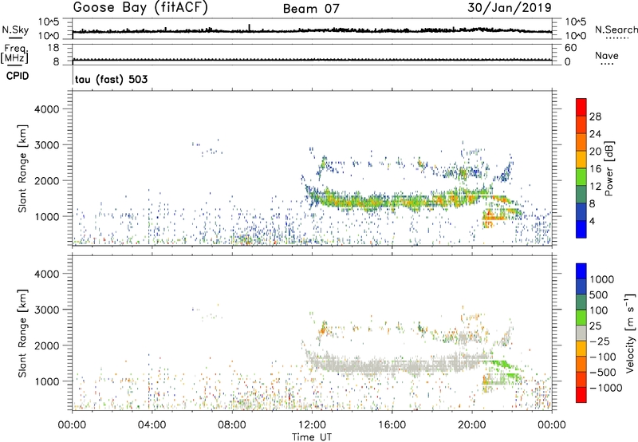This screenshot has width=638, height=442.
Task: Click the "N.Search" legend label
Action: pyautogui.click(x=616, y=30)
